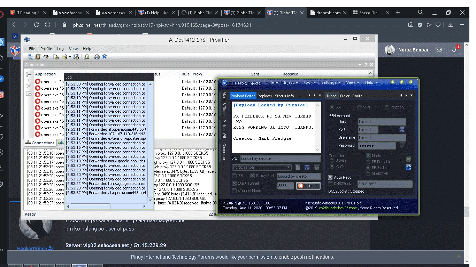Switch to the Status Info tab
The height and width of the screenshot is (267, 476).
pos(284,96)
